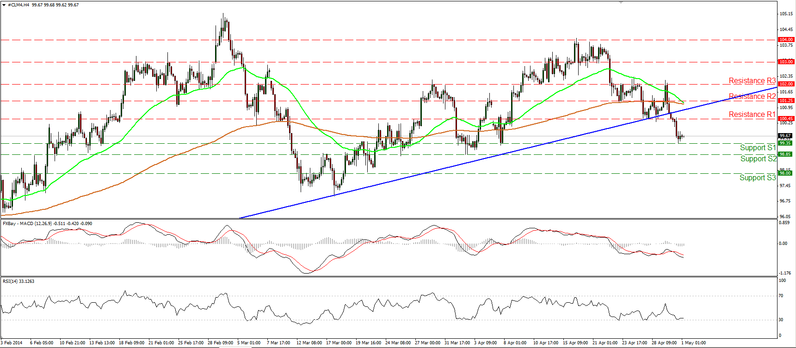Screen dimensions: 796x348
Task: Click the red 104.00 price tag
Action: click(x=786, y=40)
